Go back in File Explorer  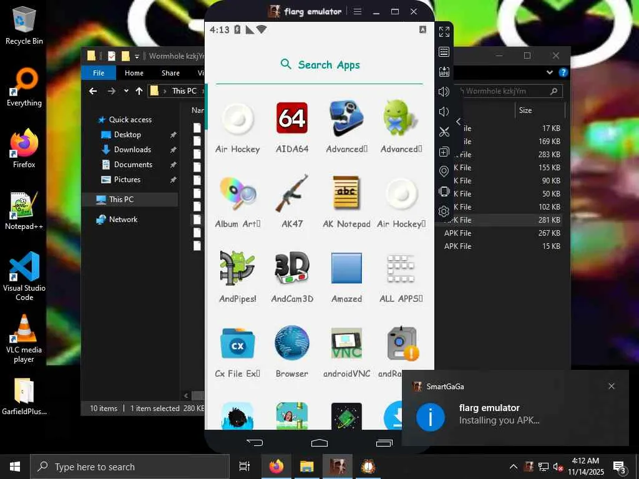click(x=93, y=91)
